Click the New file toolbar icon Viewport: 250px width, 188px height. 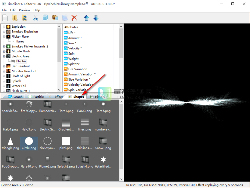click(5, 18)
